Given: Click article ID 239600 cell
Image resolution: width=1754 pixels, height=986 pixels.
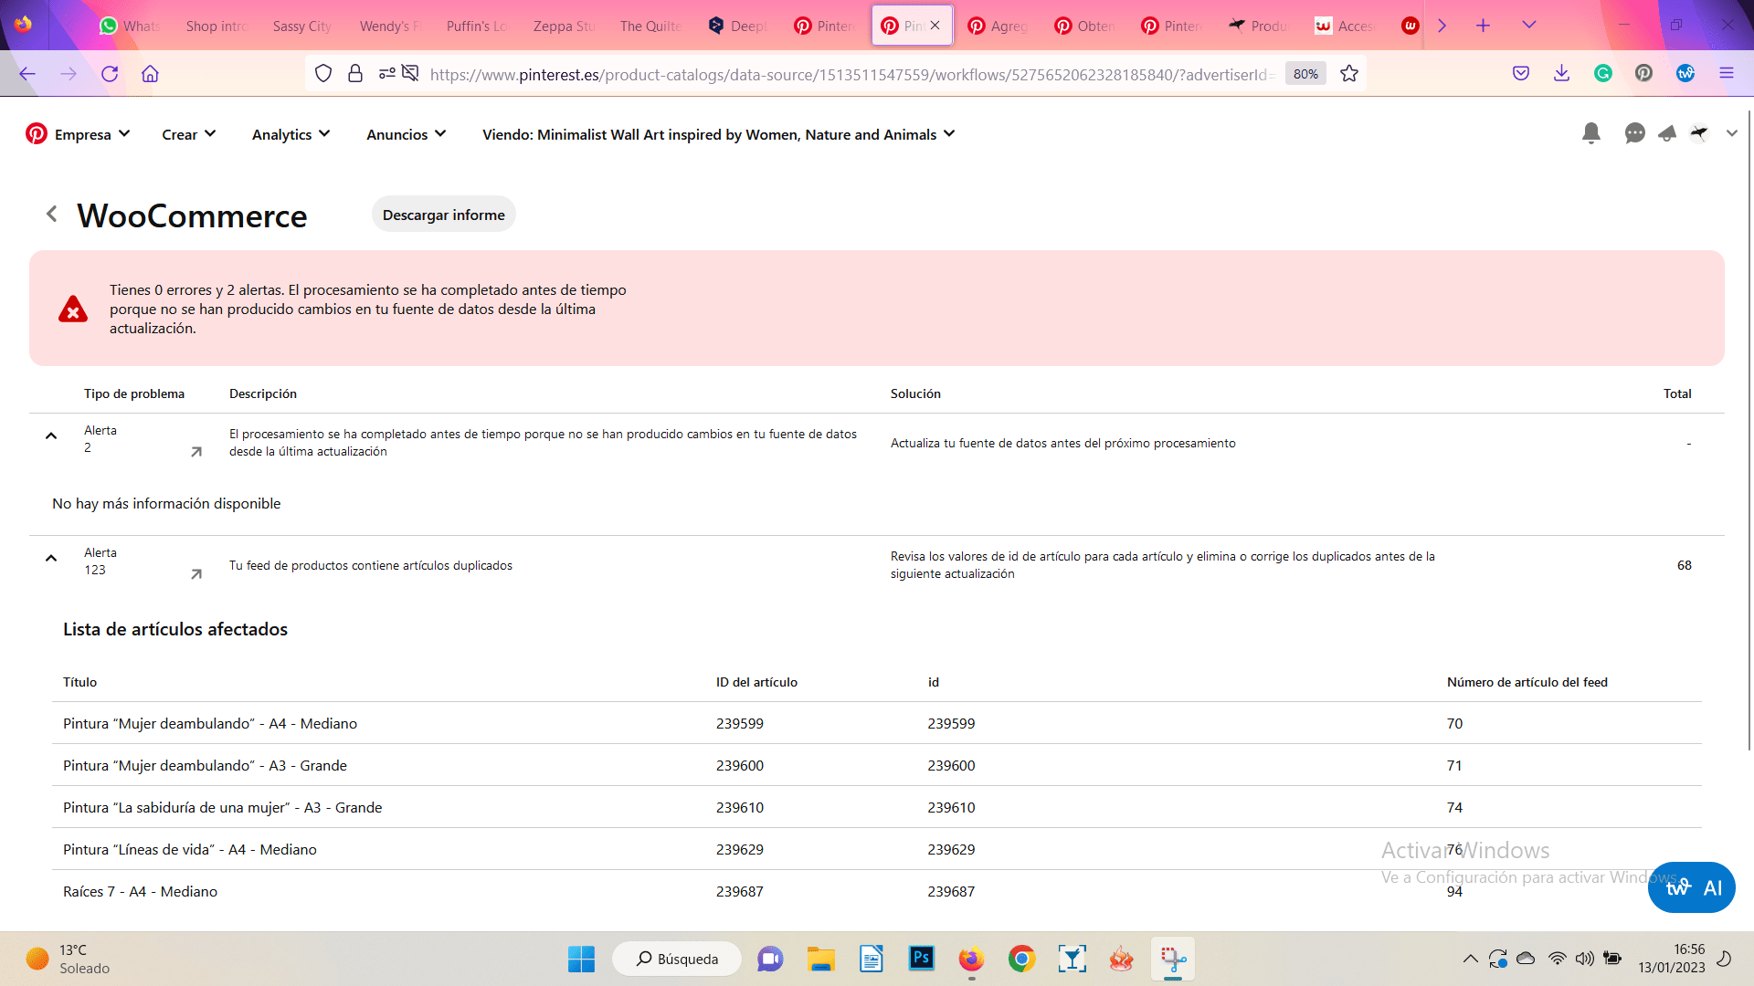Looking at the screenshot, I should pos(740,765).
